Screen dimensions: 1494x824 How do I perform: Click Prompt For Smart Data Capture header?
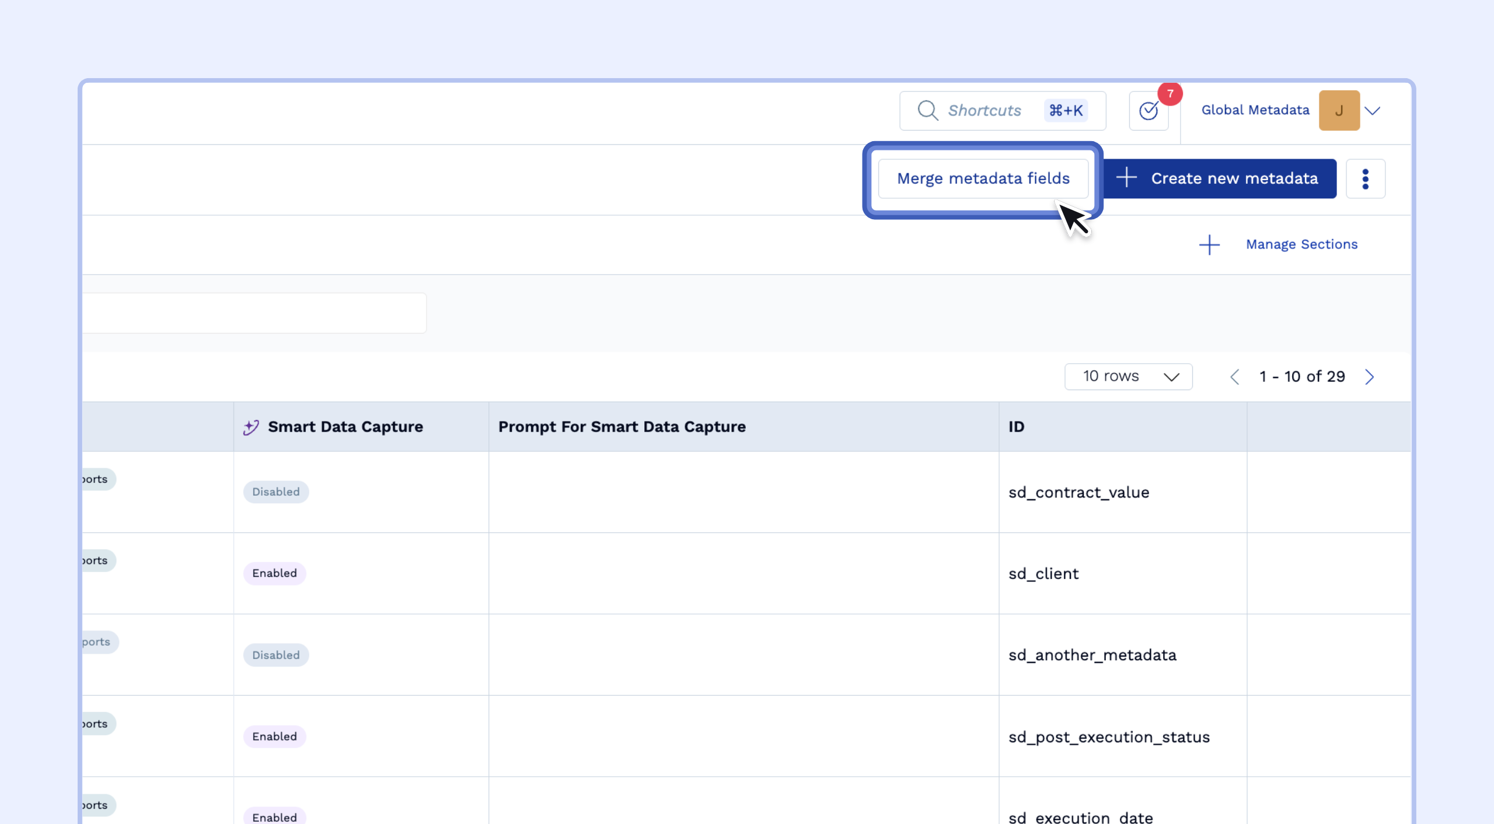[x=622, y=427]
